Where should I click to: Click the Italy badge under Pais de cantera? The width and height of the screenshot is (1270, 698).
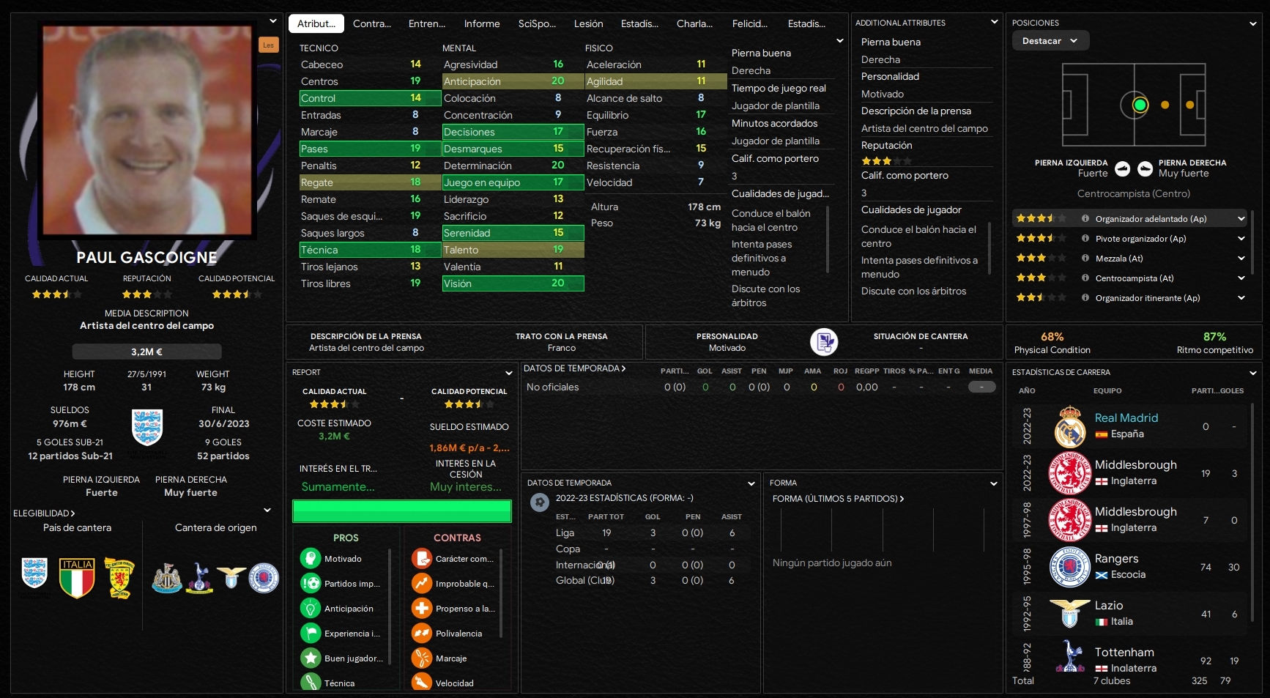[78, 579]
